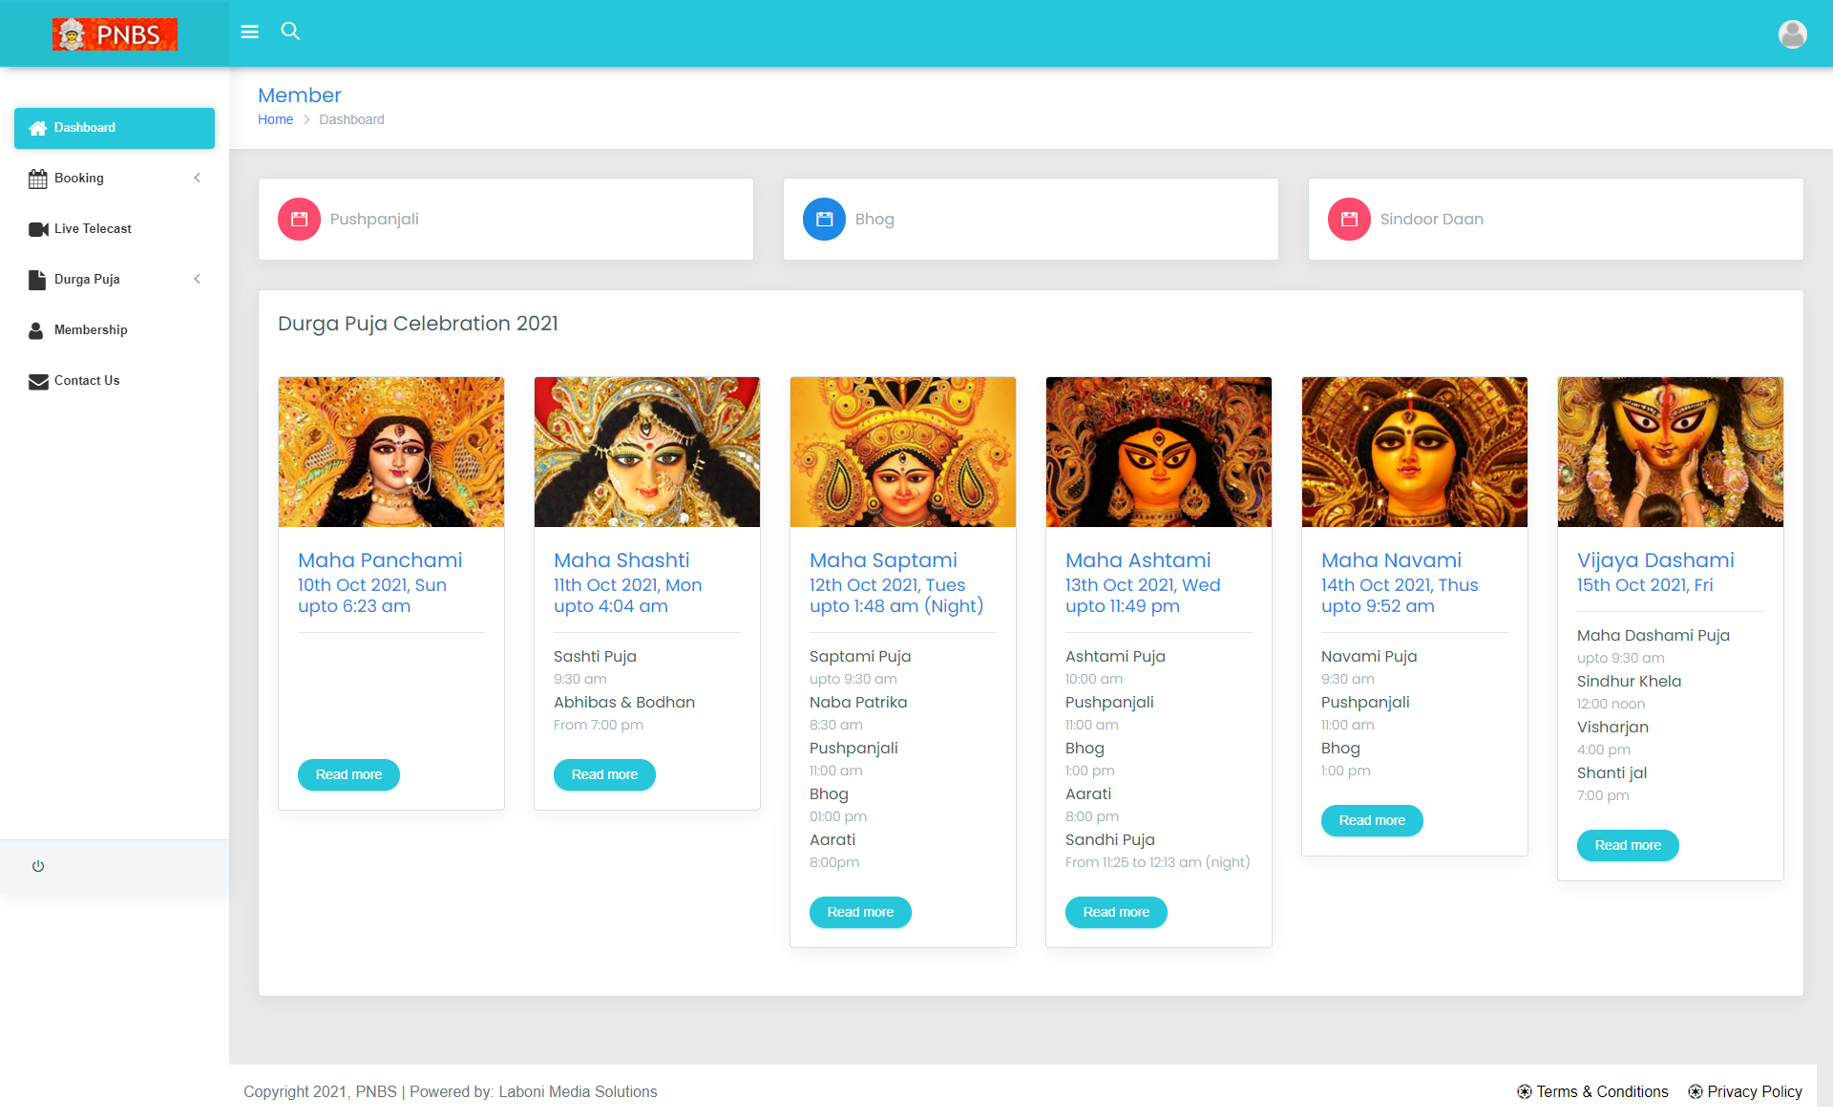The height and width of the screenshot is (1120, 1833).
Task: Click 'Sandhi Puja' schedule entry
Action: coord(1110,839)
